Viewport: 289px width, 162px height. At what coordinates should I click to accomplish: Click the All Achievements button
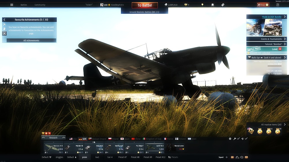pyautogui.click(x=31, y=40)
